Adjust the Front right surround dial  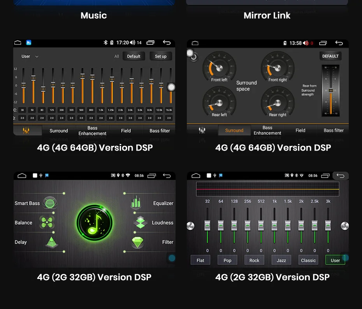pyautogui.click(x=278, y=67)
